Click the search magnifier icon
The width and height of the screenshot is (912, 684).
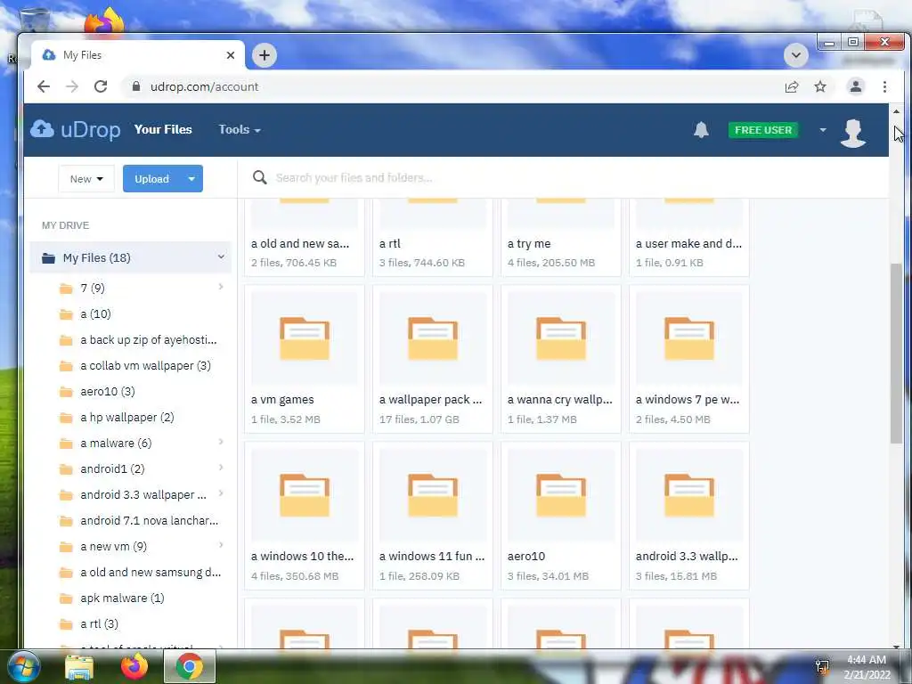(259, 177)
